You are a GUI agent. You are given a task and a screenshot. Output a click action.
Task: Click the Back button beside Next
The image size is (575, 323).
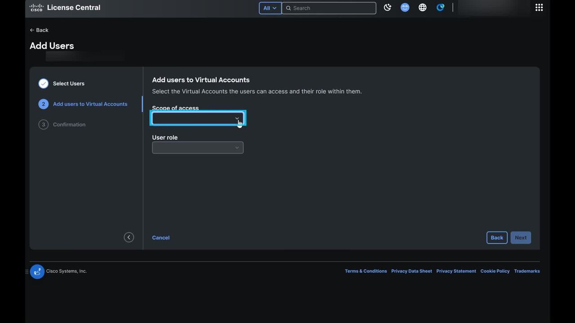coord(497,238)
